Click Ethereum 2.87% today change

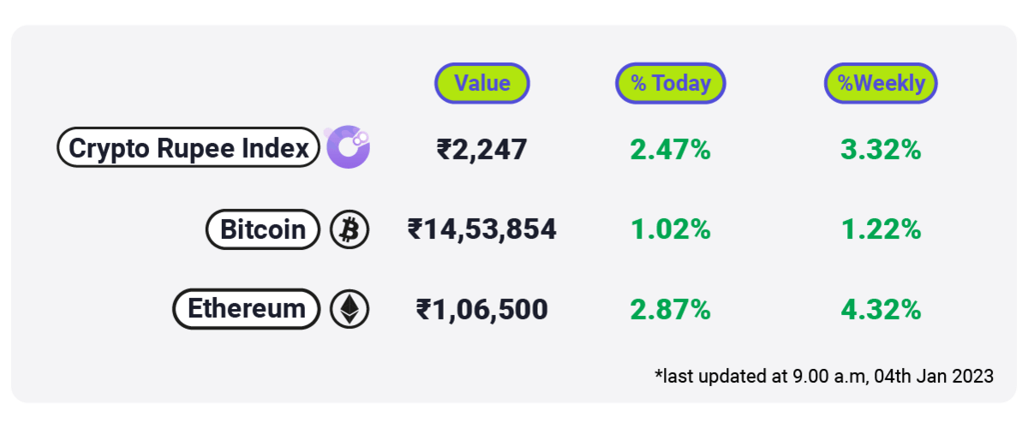point(671,309)
